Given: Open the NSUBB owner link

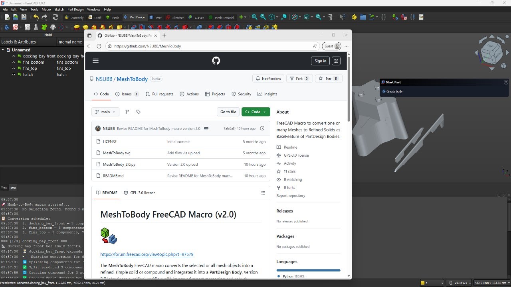Looking at the screenshot, I should point(104,79).
